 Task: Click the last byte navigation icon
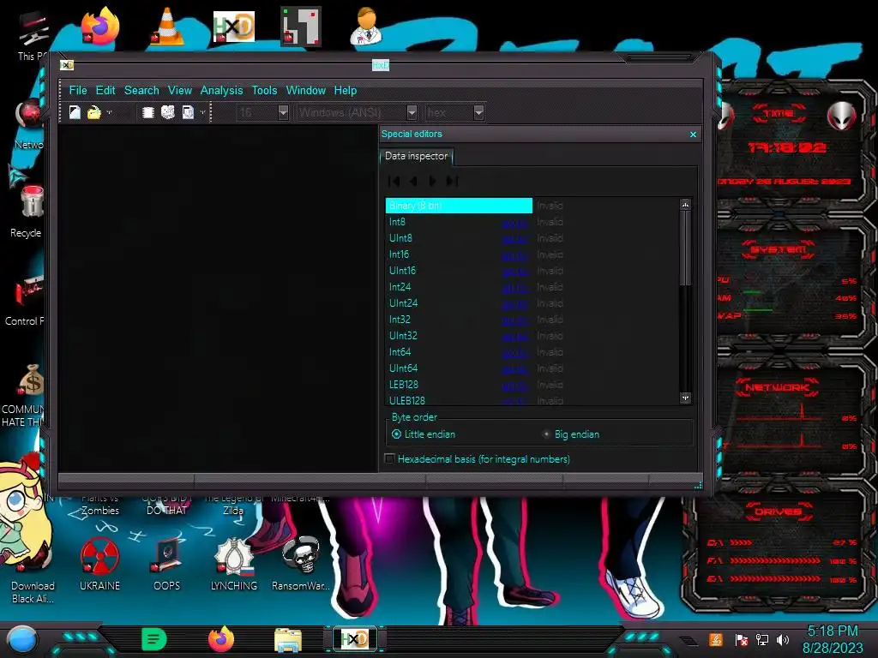click(x=452, y=182)
